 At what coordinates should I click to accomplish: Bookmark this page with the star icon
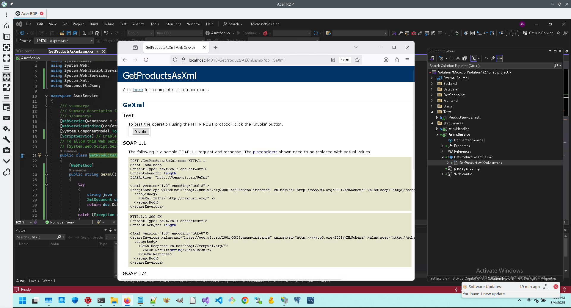357,60
